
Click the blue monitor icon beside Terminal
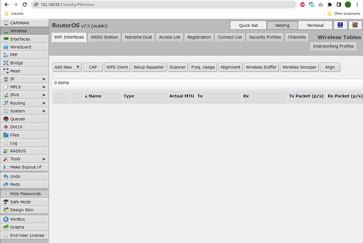tap(340, 25)
